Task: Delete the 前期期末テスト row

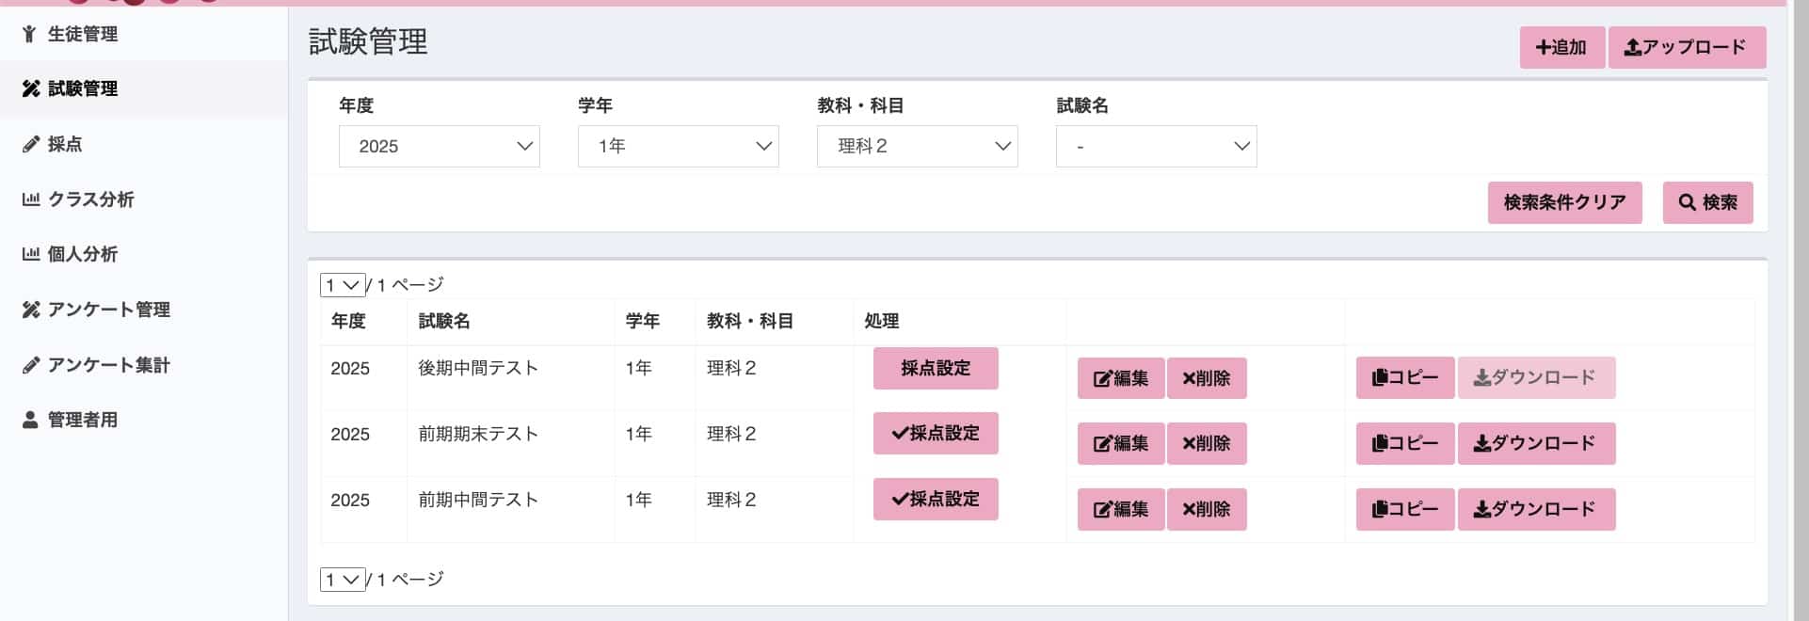Action: click(x=1207, y=443)
